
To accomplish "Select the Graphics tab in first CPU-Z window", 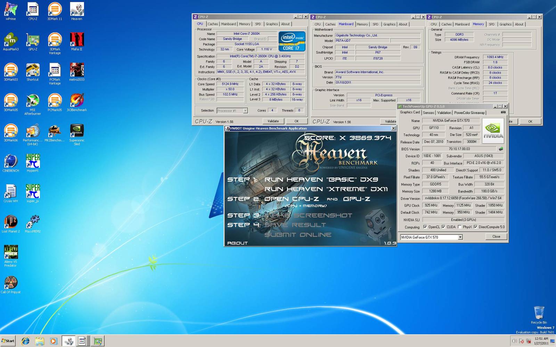I will click(x=272, y=24).
